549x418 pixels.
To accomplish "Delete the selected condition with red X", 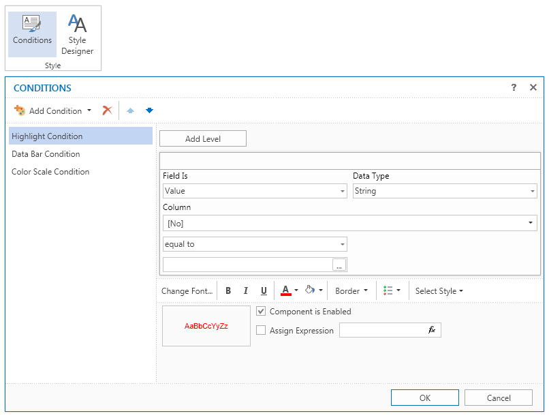I will (x=107, y=110).
